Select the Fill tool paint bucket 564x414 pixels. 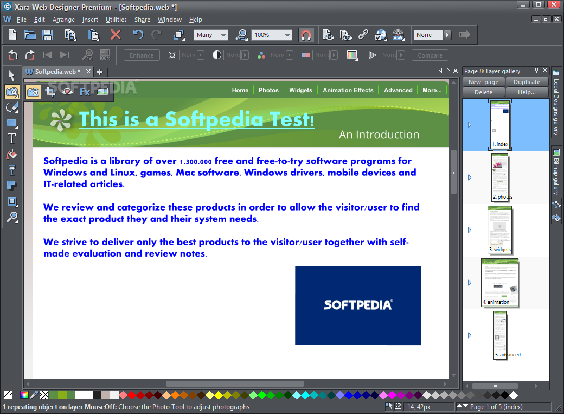pyautogui.click(x=11, y=154)
